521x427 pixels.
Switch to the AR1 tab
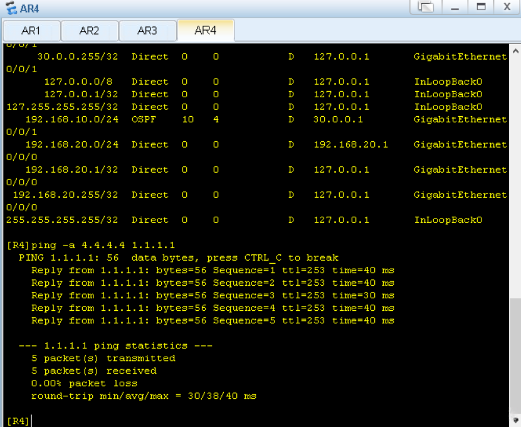click(x=31, y=31)
